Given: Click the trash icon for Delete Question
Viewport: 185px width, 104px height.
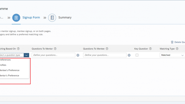Looking at the screenshot, I should point(172,42).
